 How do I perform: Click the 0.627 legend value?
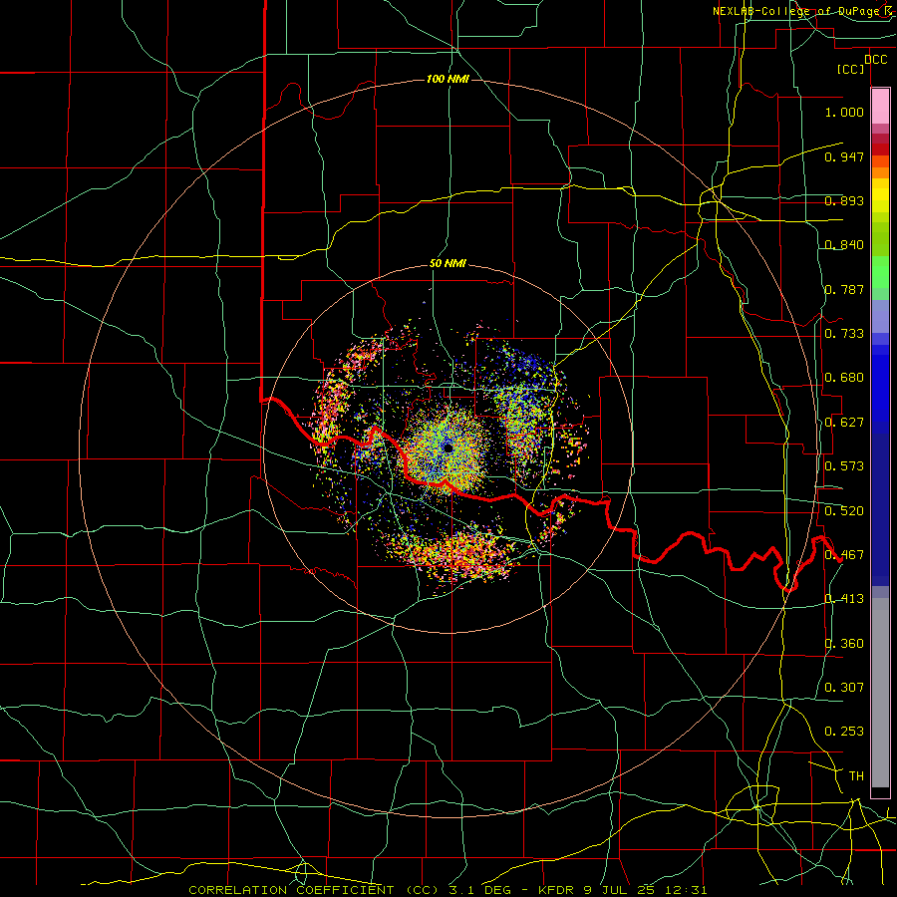click(x=844, y=423)
